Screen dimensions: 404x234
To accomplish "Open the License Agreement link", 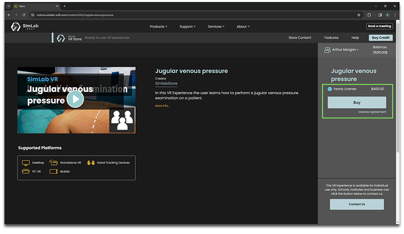I will point(372,112).
